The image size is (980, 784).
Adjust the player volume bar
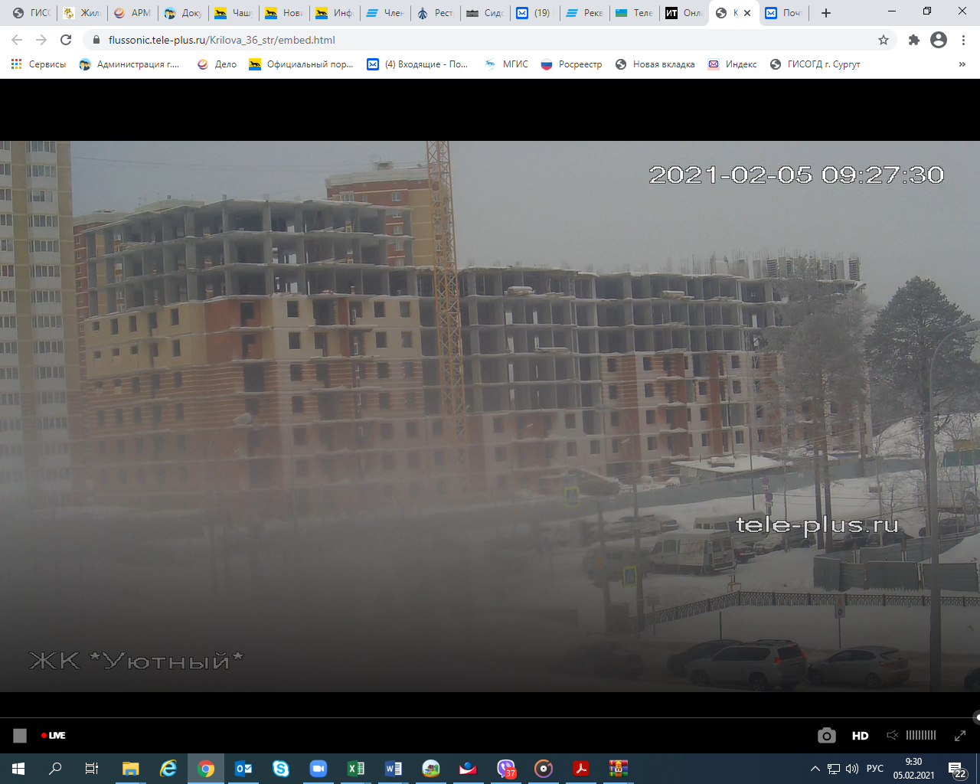coord(920,736)
